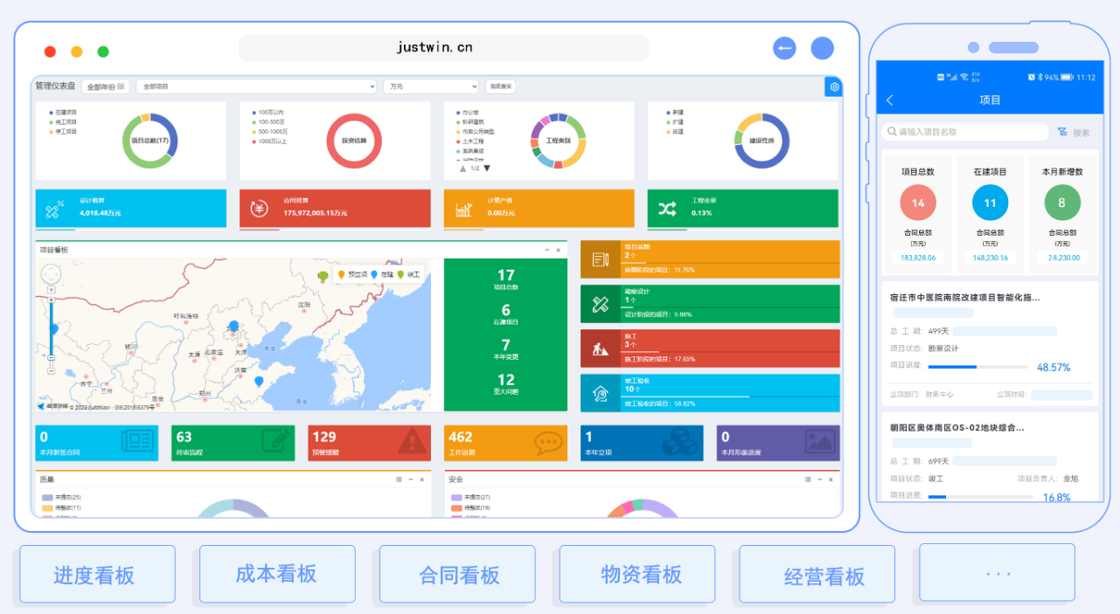Open the dashboard settings gear icon
The image size is (1120, 614).
(834, 86)
